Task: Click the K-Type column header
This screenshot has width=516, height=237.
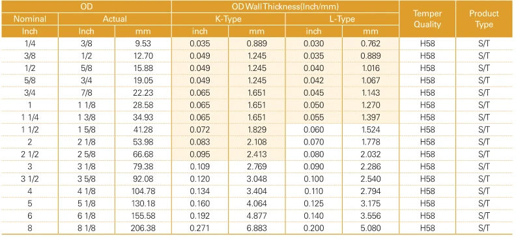Action: pyautogui.click(x=229, y=19)
